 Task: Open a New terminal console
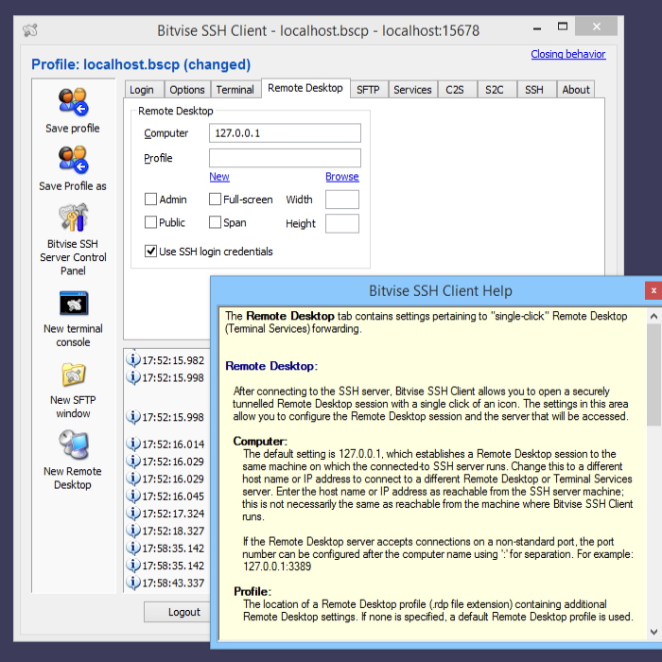pyautogui.click(x=74, y=304)
